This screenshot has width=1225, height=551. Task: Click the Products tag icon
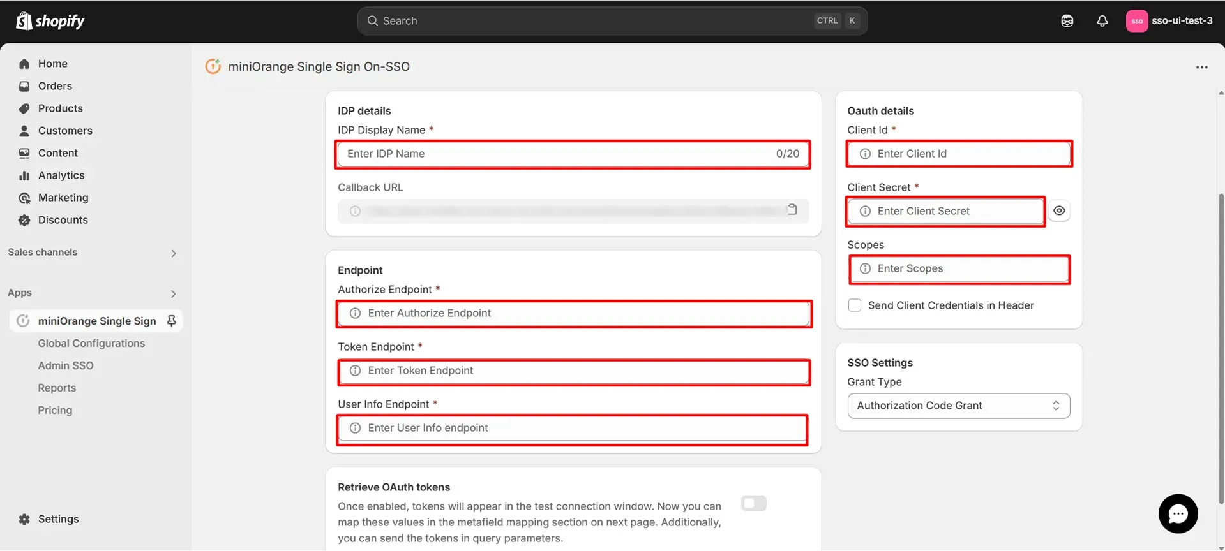(x=24, y=108)
